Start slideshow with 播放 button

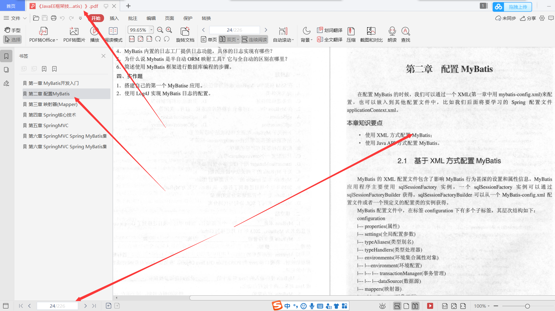94,34
